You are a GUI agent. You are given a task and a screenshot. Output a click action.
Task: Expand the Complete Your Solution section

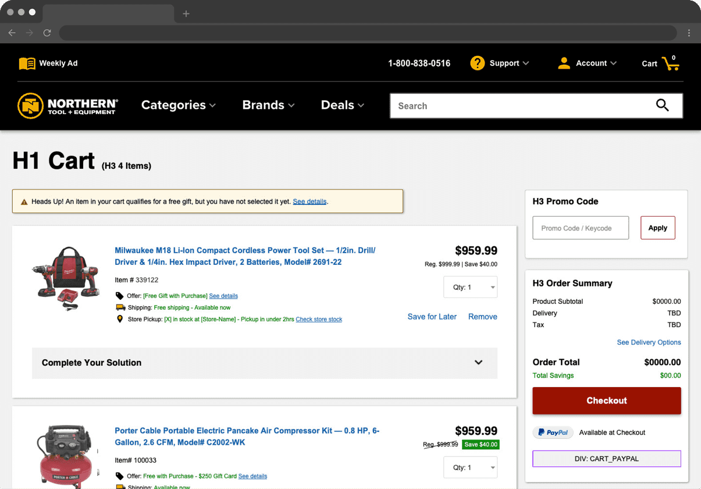coord(265,363)
